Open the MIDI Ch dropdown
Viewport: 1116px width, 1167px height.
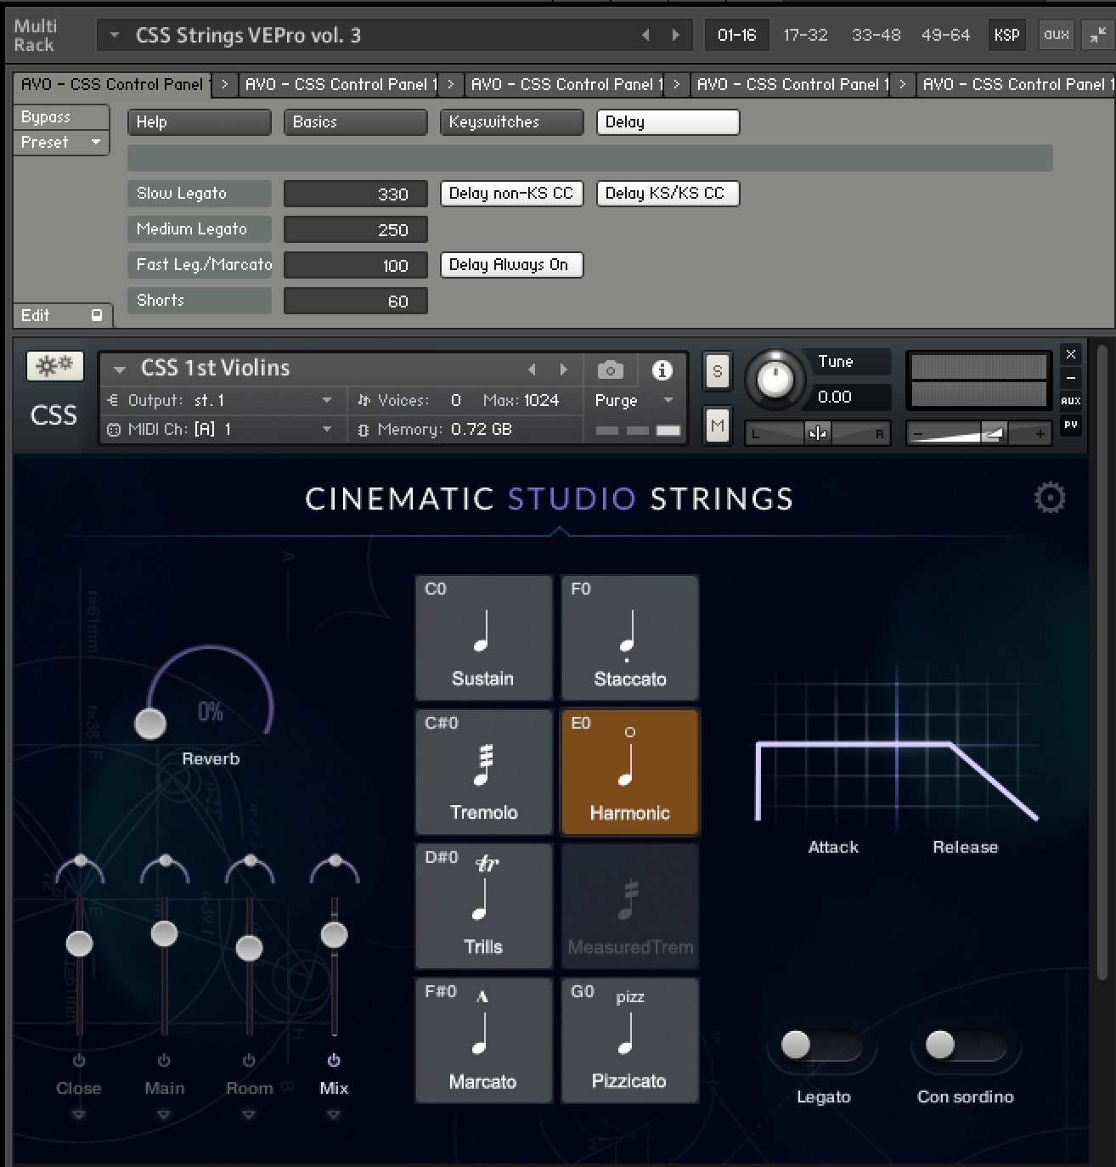pyautogui.click(x=327, y=430)
